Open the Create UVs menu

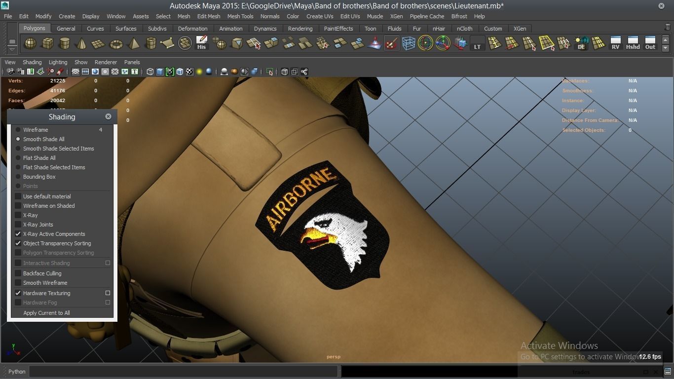[320, 16]
